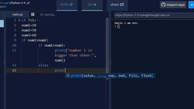Screen dimensions: 194x109
Task: Click the code line num3=60
Action: (x=29, y=35)
